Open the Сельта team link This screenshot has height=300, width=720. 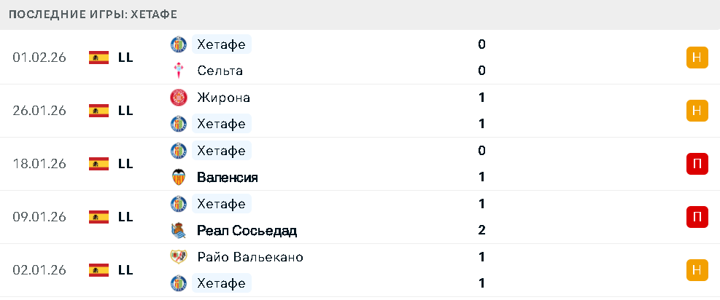(x=220, y=71)
